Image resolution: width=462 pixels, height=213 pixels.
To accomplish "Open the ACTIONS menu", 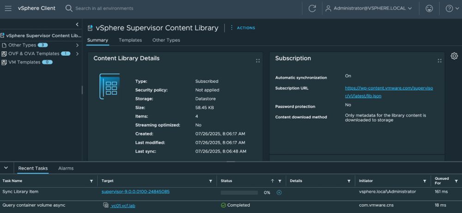I will click(246, 28).
